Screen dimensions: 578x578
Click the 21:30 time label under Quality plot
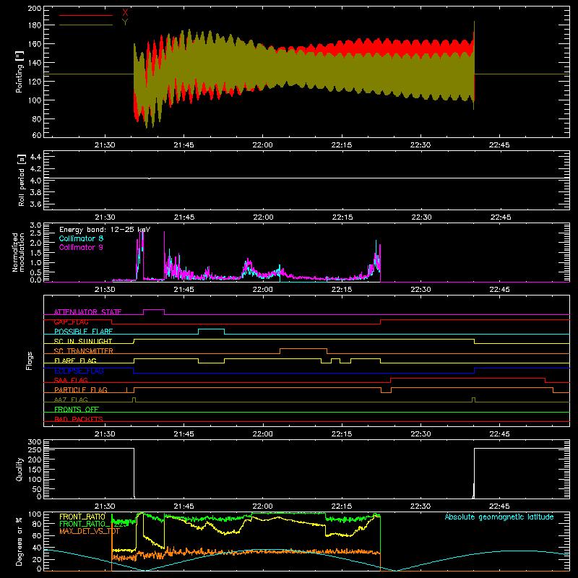coord(105,506)
